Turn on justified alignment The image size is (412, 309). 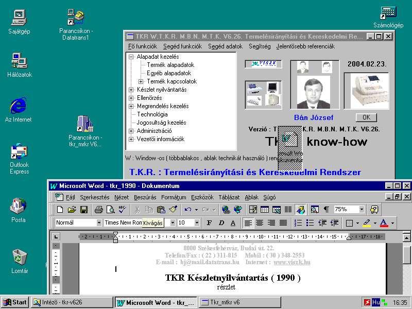(x=283, y=223)
